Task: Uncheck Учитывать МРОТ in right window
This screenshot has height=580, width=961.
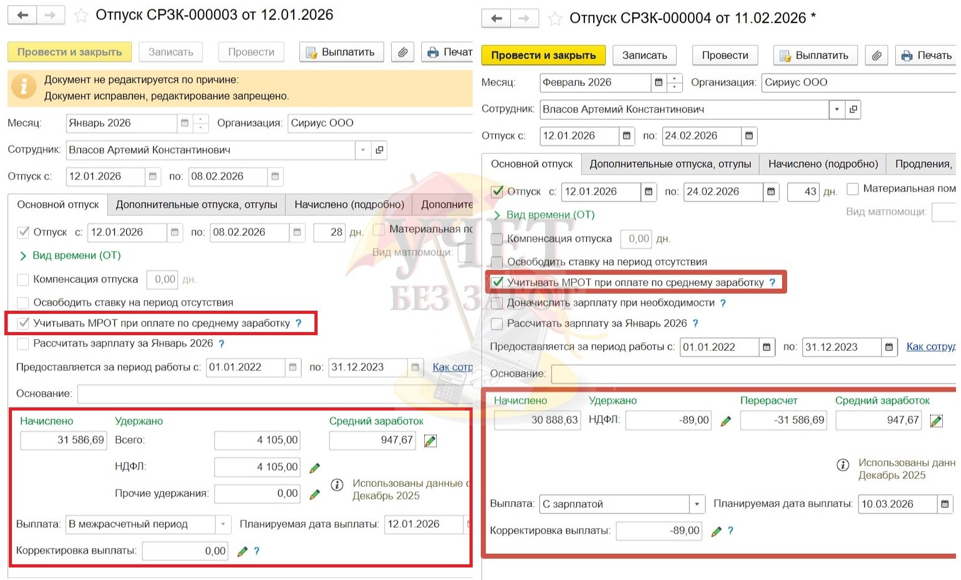Action: coord(497,282)
